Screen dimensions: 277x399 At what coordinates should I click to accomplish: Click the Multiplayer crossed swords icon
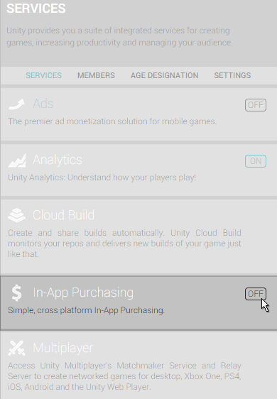17,348
